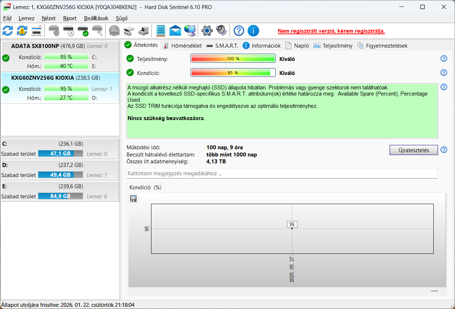The height and width of the screenshot is (309, 455).
Task: Click the speaker sound toolbar icon
Action: (x=221, y=31)
